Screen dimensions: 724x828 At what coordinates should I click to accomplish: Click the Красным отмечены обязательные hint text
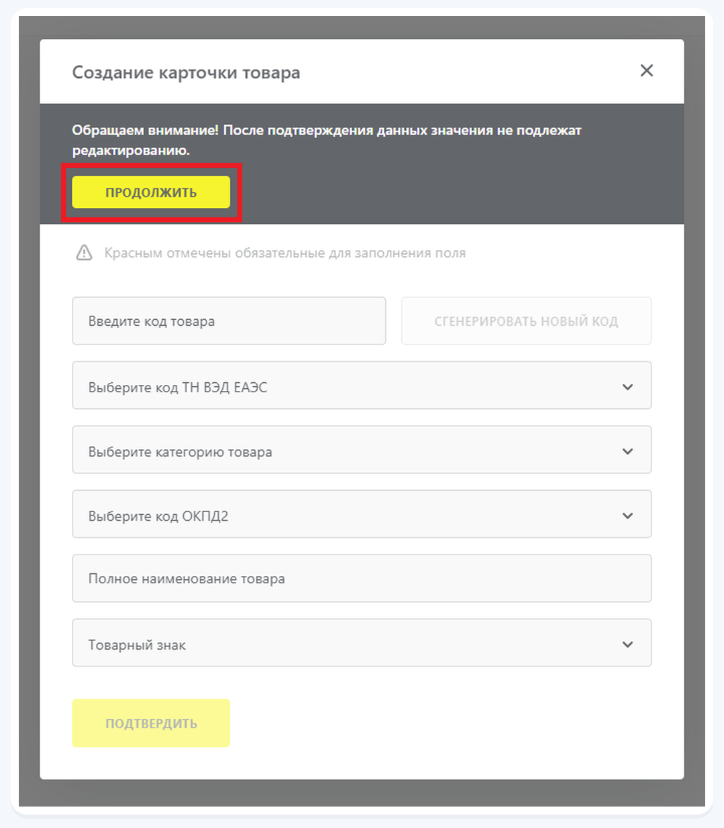click(285, 253)
